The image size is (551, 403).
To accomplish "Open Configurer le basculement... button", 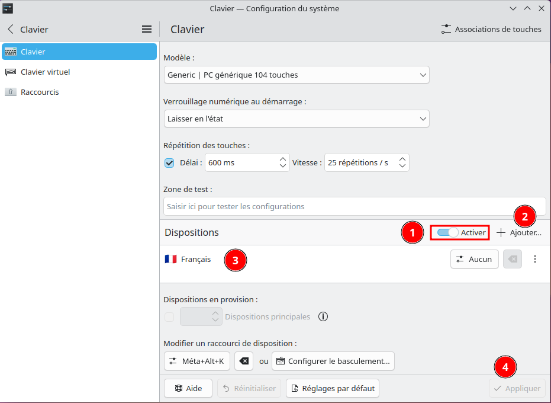I will tap(333, 360).
